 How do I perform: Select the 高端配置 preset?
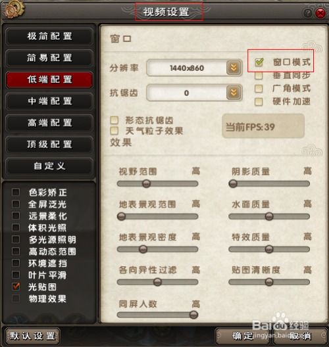point(49,123)
